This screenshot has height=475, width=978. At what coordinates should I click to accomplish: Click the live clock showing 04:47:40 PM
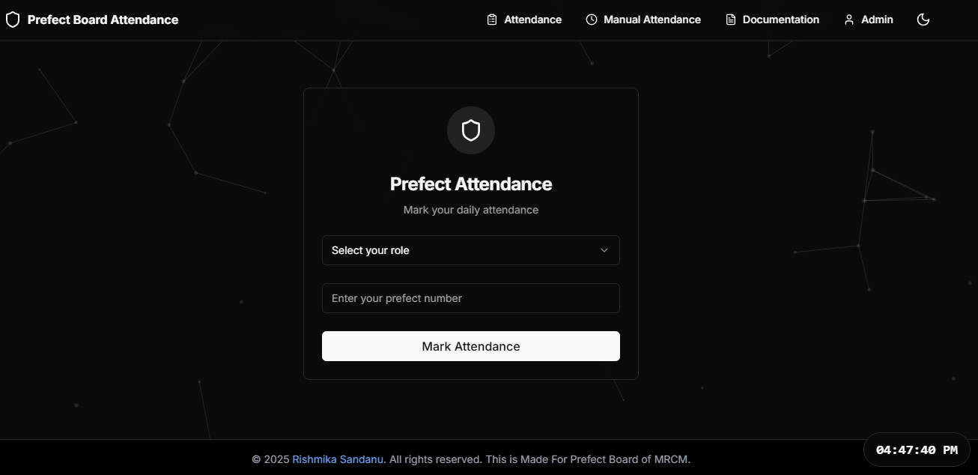click(916, 450)
